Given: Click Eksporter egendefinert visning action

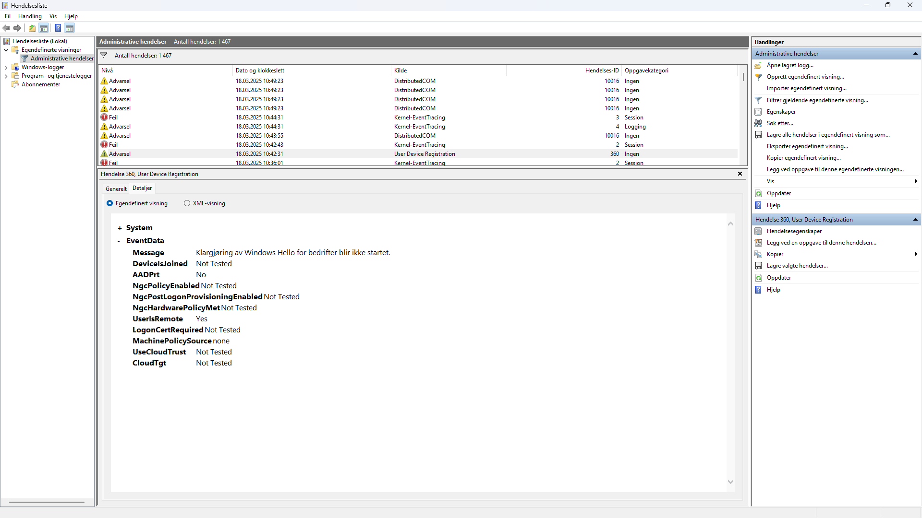Looking at the screenshot, I should (807, 146).
